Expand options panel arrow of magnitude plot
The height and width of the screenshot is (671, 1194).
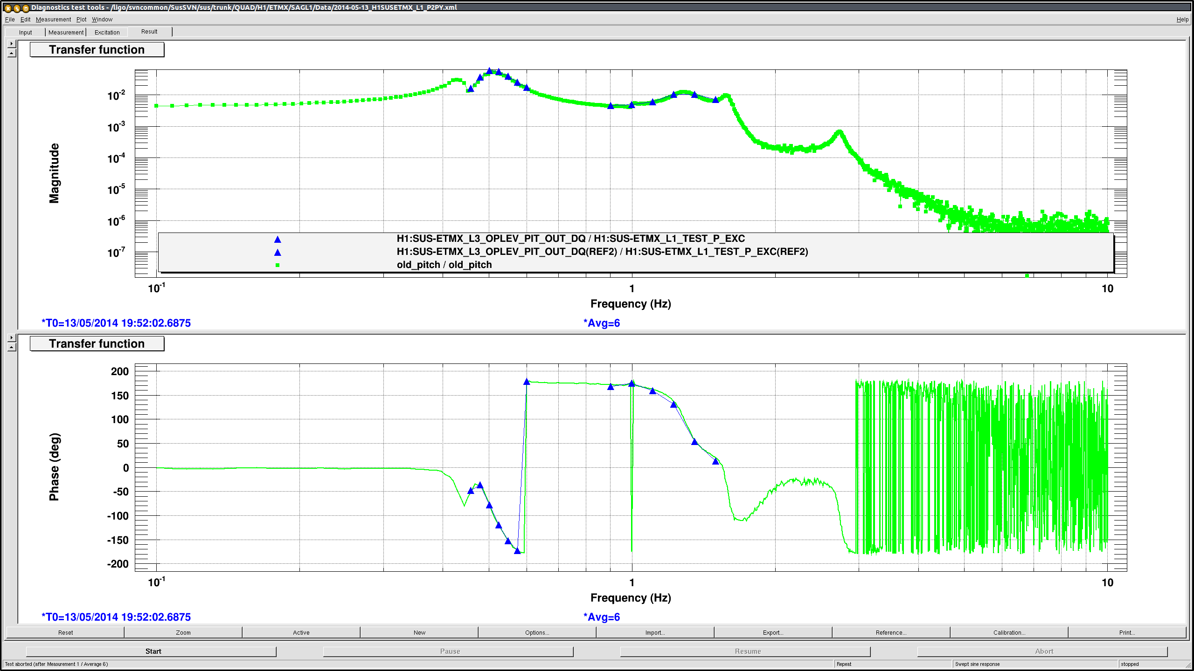click(12, 43)
